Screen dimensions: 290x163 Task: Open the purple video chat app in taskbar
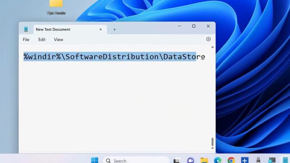[190, 160]
